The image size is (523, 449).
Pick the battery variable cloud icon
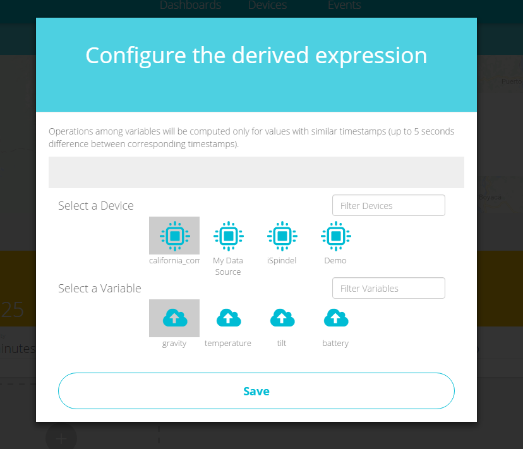335,318
